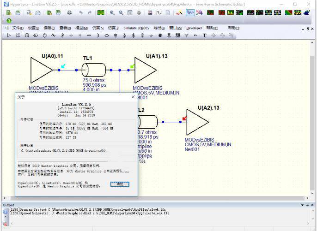Viewport: 317px width, 231px height.
Task: Click the program location path in about dialog
Action: pos(64,150)
